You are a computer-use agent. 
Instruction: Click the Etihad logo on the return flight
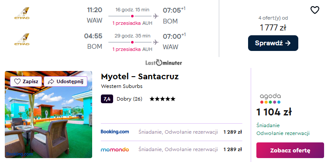pos(22,39)
